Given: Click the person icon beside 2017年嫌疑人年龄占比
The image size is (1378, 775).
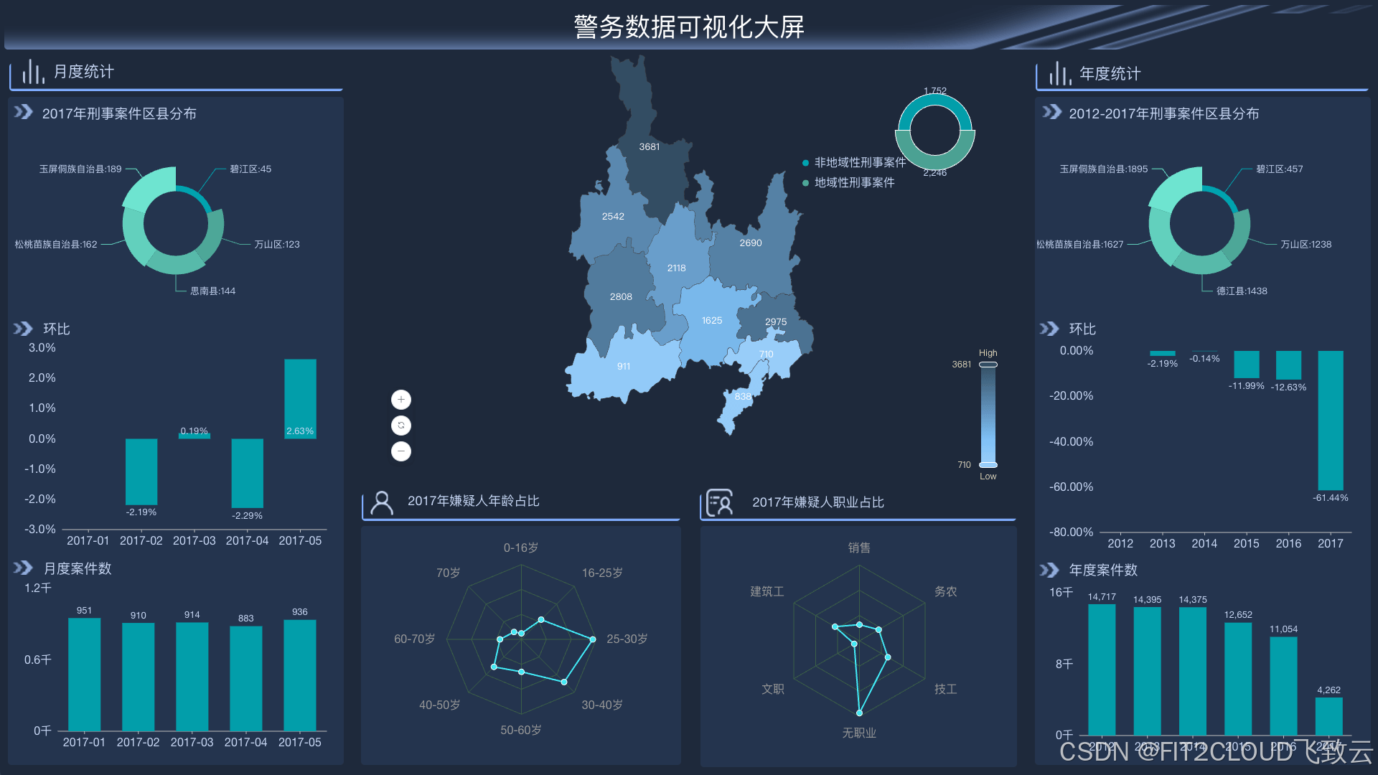Looking at the screenshot, I should pyautogui.click(x=382, y=502).
